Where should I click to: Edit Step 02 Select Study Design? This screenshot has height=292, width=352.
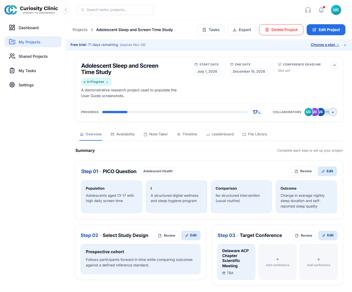click(x=191, y=235)
